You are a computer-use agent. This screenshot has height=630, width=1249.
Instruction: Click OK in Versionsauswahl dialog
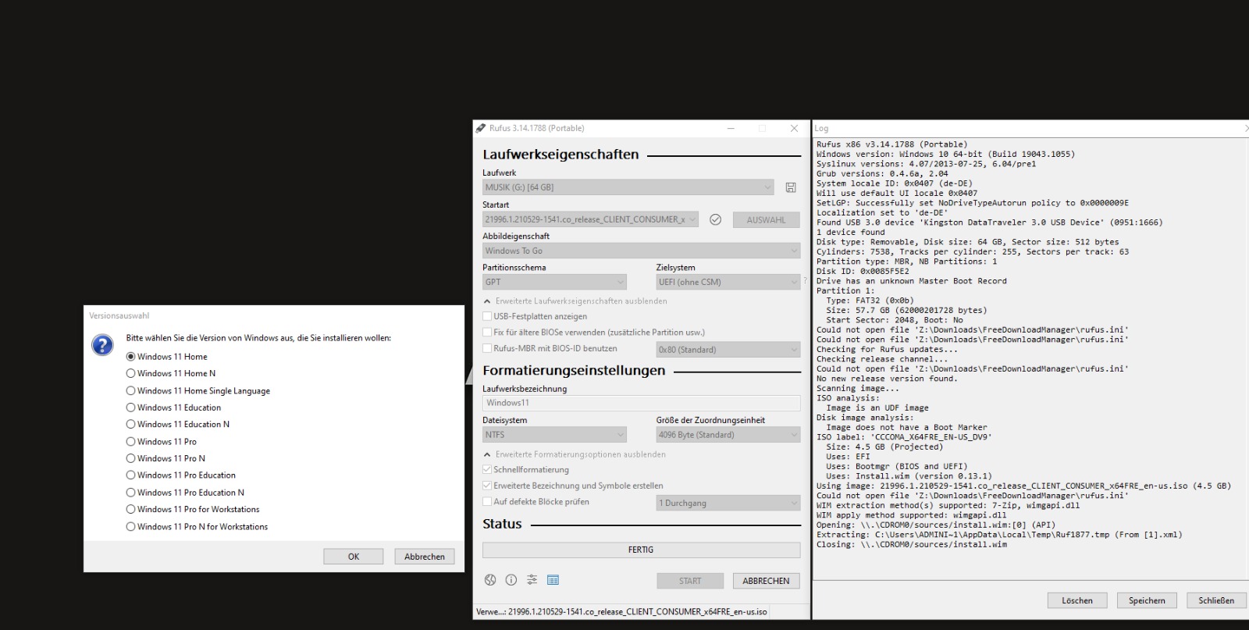[354, 557]
